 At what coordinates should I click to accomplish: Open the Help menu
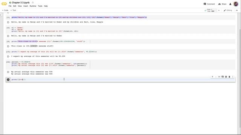pos(46,6)
